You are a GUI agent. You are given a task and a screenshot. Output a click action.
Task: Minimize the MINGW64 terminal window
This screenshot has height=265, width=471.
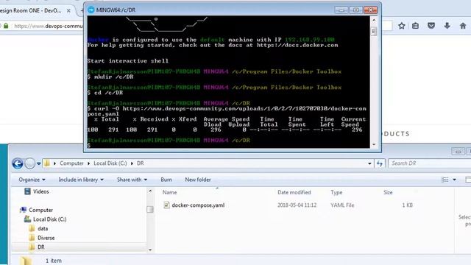pyautogui.click(x=341, y=10)
